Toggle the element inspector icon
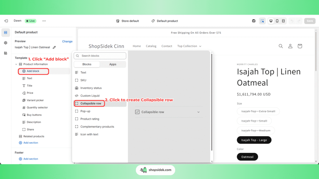Screen dimensions: 319x179 pyautogui.click(x=262, y=21)
